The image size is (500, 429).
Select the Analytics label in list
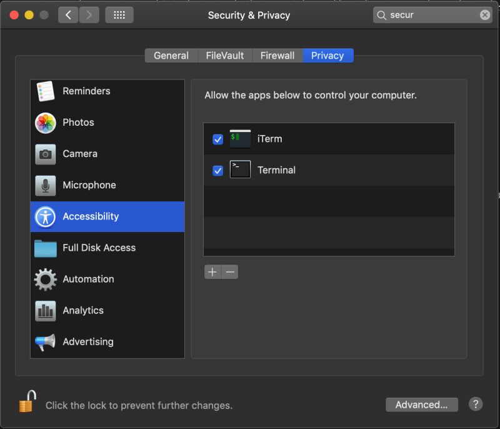point(83,310)
